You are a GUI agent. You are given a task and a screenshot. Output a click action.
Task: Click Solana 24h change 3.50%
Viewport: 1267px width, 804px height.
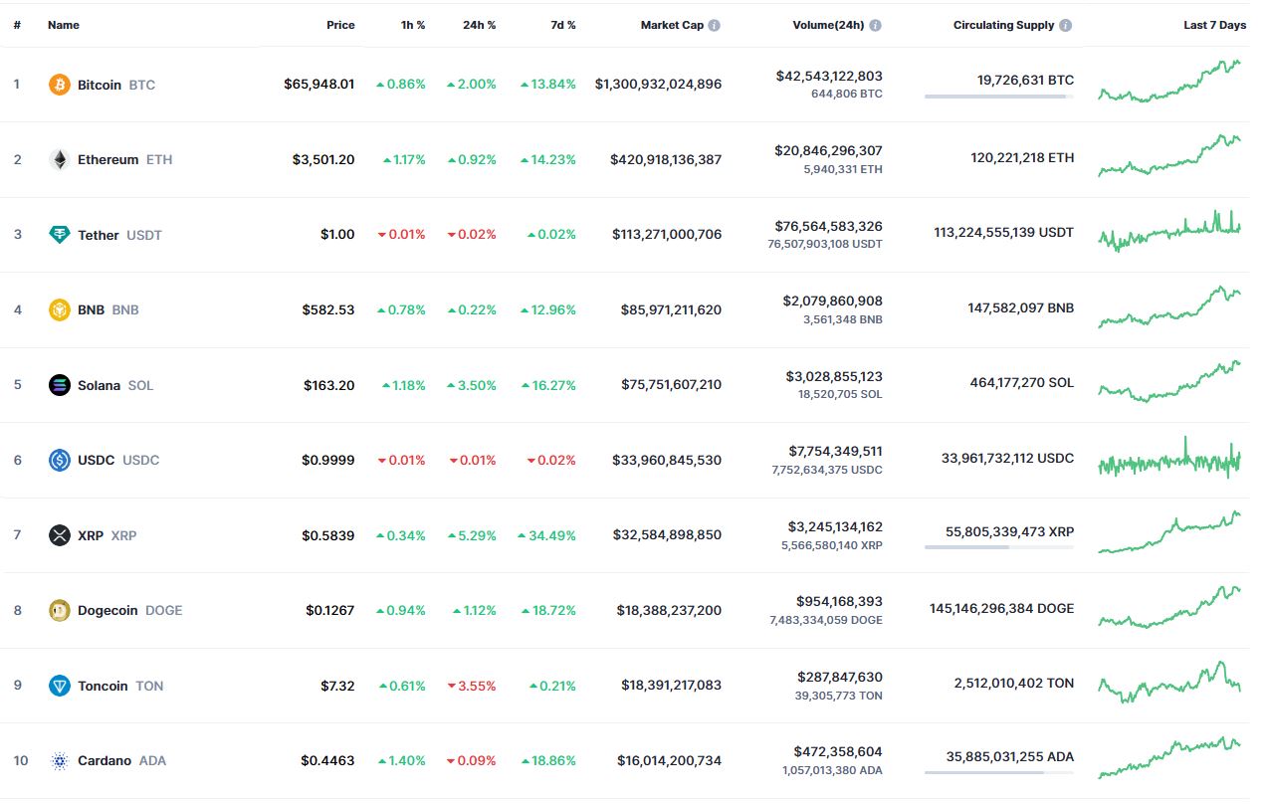pos(472,385)
